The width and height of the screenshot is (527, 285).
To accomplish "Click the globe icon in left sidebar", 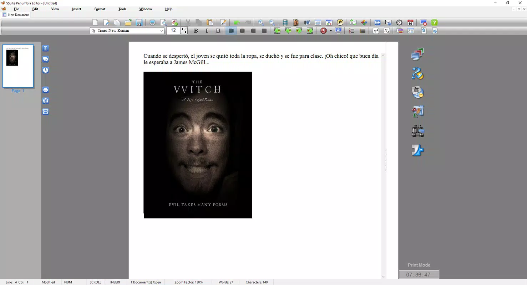I will point(46,101).
